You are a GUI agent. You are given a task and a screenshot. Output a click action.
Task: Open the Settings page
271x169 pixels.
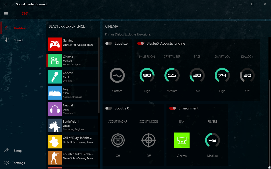click(x=19, y=163)
